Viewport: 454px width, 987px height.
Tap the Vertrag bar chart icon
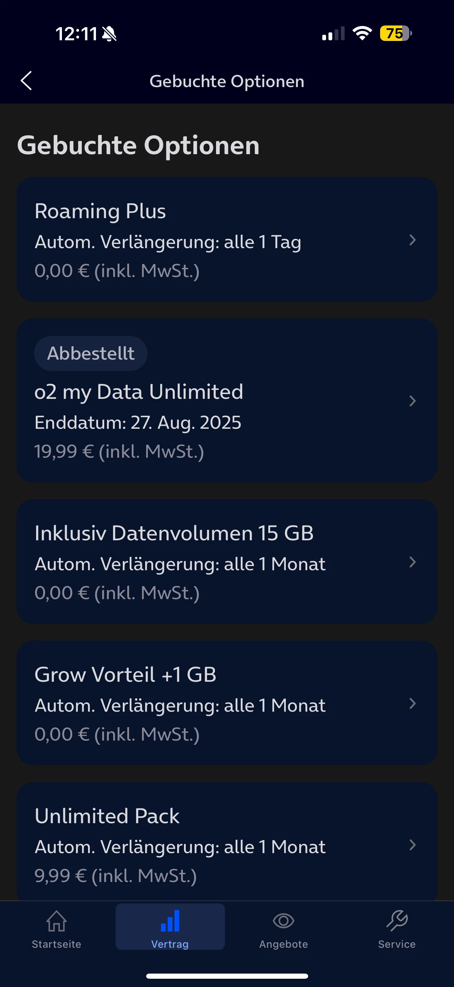170,921
